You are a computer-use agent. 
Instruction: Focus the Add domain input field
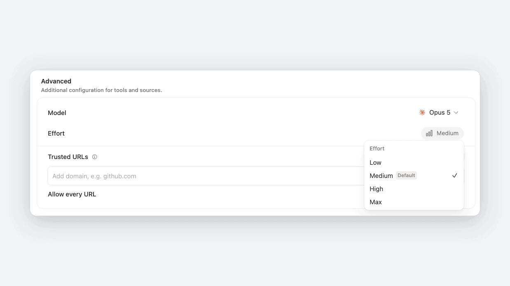click(x=206, y=176)
